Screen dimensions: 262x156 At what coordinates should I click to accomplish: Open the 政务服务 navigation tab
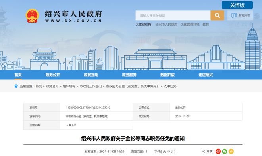click(129, 75)
